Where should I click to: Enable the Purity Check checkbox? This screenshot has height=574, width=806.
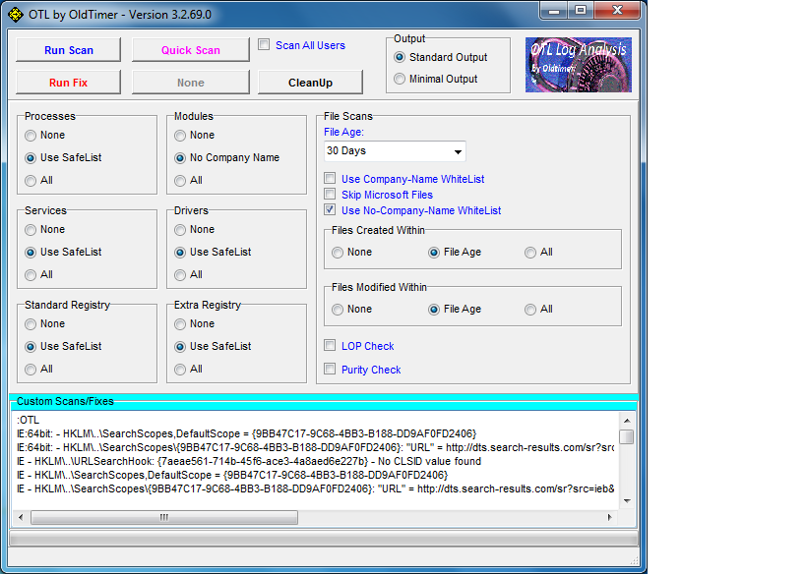coord(330,369)
